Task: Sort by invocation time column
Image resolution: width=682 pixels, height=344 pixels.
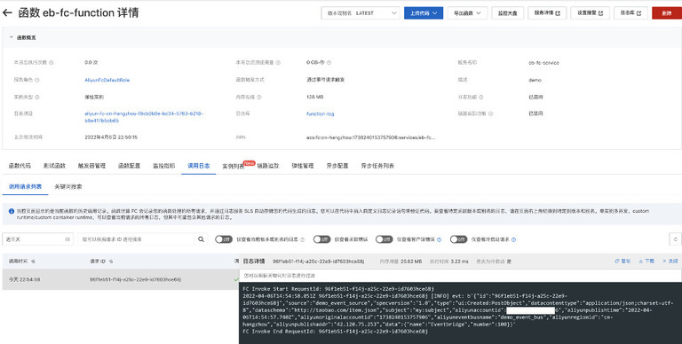Action: click(33, 262)
